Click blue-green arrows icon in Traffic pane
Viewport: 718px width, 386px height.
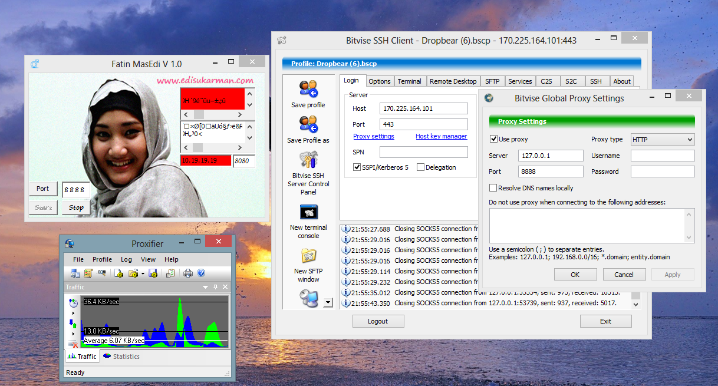pos(73,324)
